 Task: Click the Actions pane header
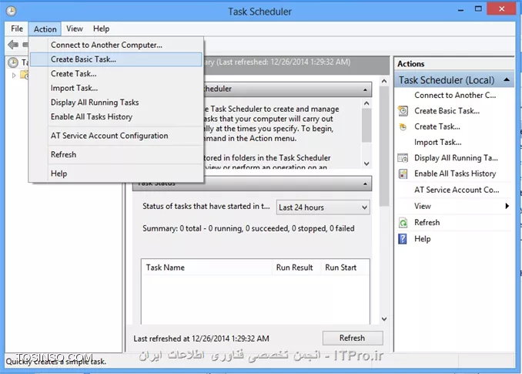(454, 64)
